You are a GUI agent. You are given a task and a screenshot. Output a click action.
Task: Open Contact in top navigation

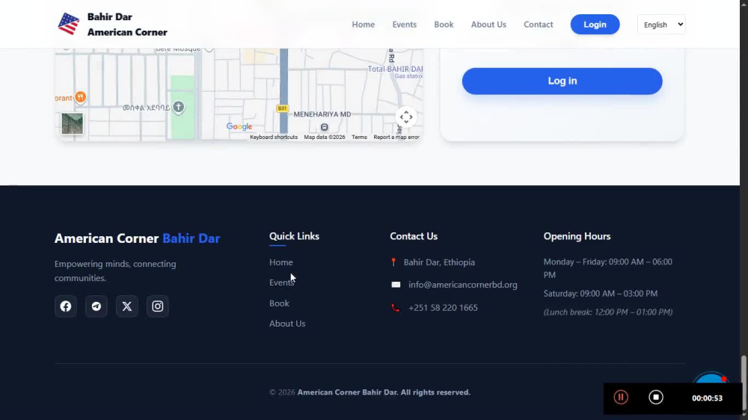pos(538,25)
